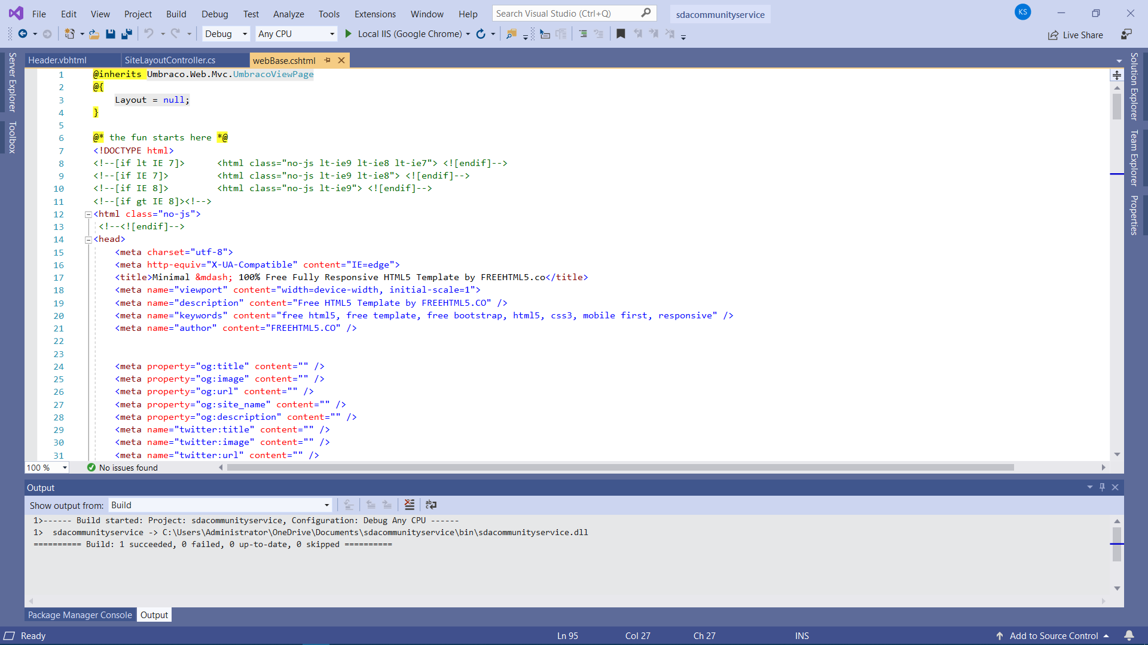Toggle auto-hide pin on the Output panel

pyautogui.click(x=1102, y=487)
